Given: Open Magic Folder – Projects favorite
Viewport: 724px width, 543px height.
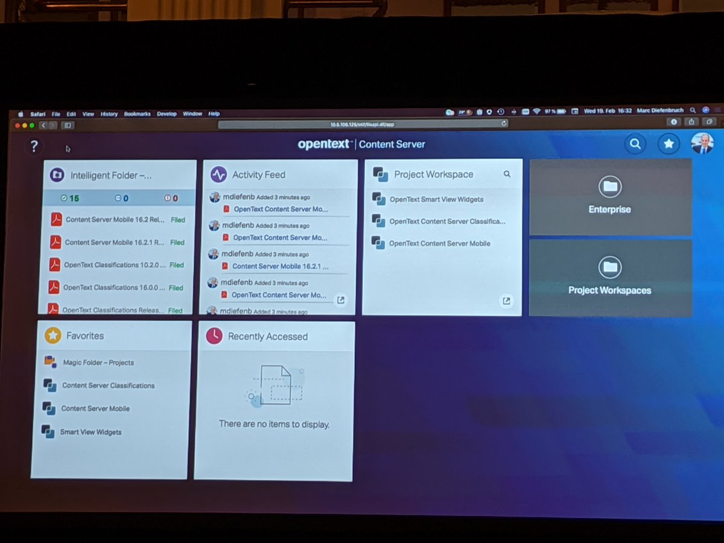Looking at the screenshot, I should point(98,363).
